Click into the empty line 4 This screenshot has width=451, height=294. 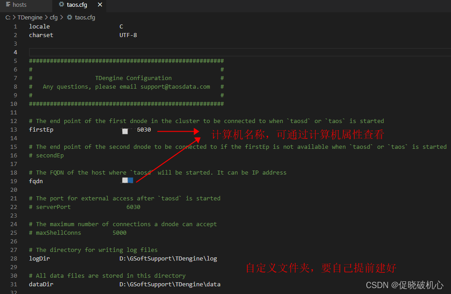coord(136,52)
